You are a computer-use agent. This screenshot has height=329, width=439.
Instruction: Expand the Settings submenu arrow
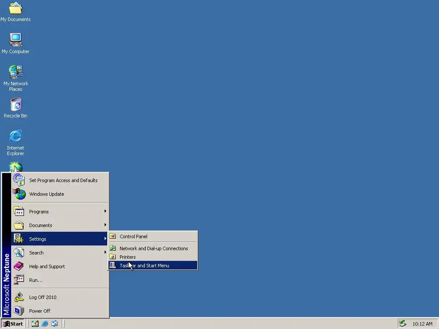105,238
